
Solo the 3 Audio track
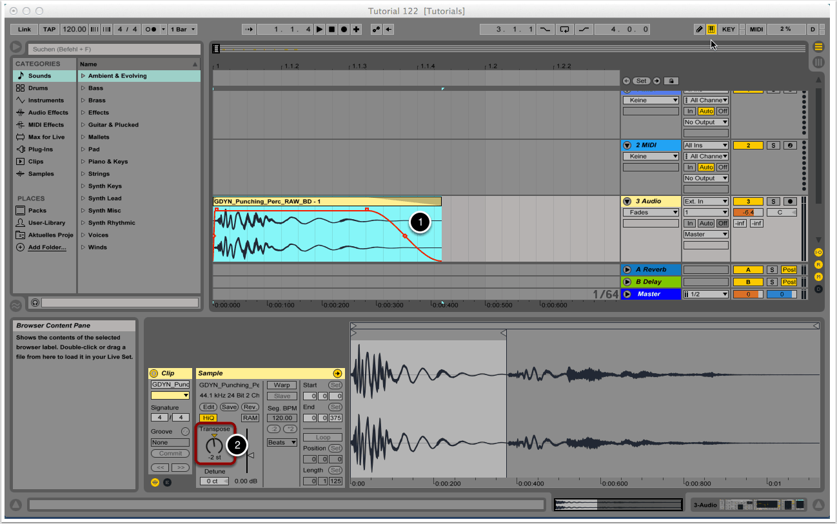pyautogui.click(x=774, y=202)
